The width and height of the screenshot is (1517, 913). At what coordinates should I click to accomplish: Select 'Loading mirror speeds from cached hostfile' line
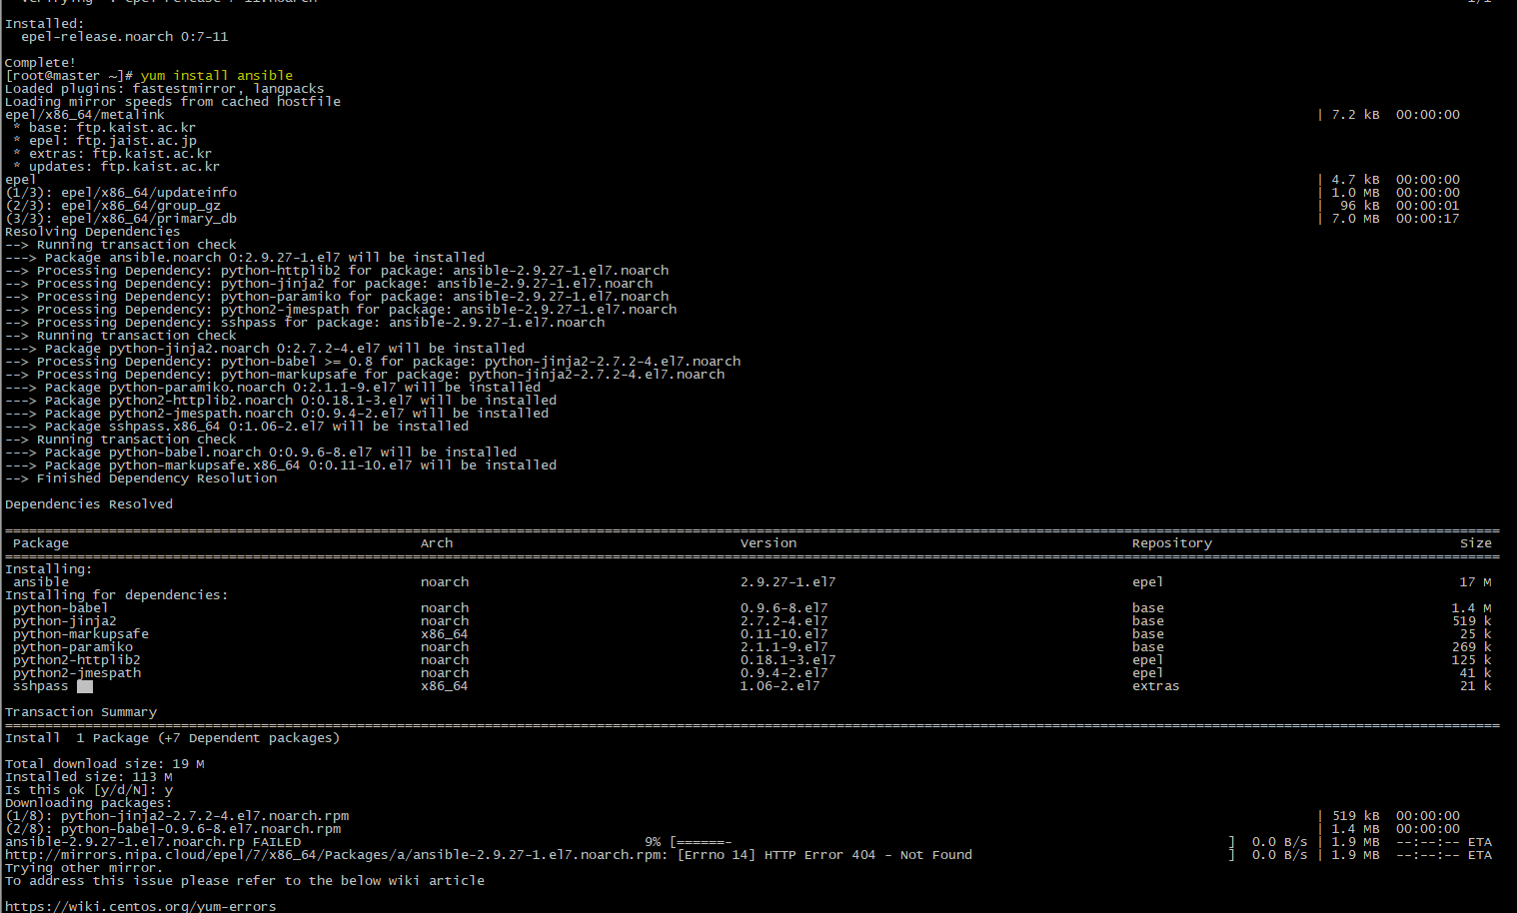tap(173, 102)
